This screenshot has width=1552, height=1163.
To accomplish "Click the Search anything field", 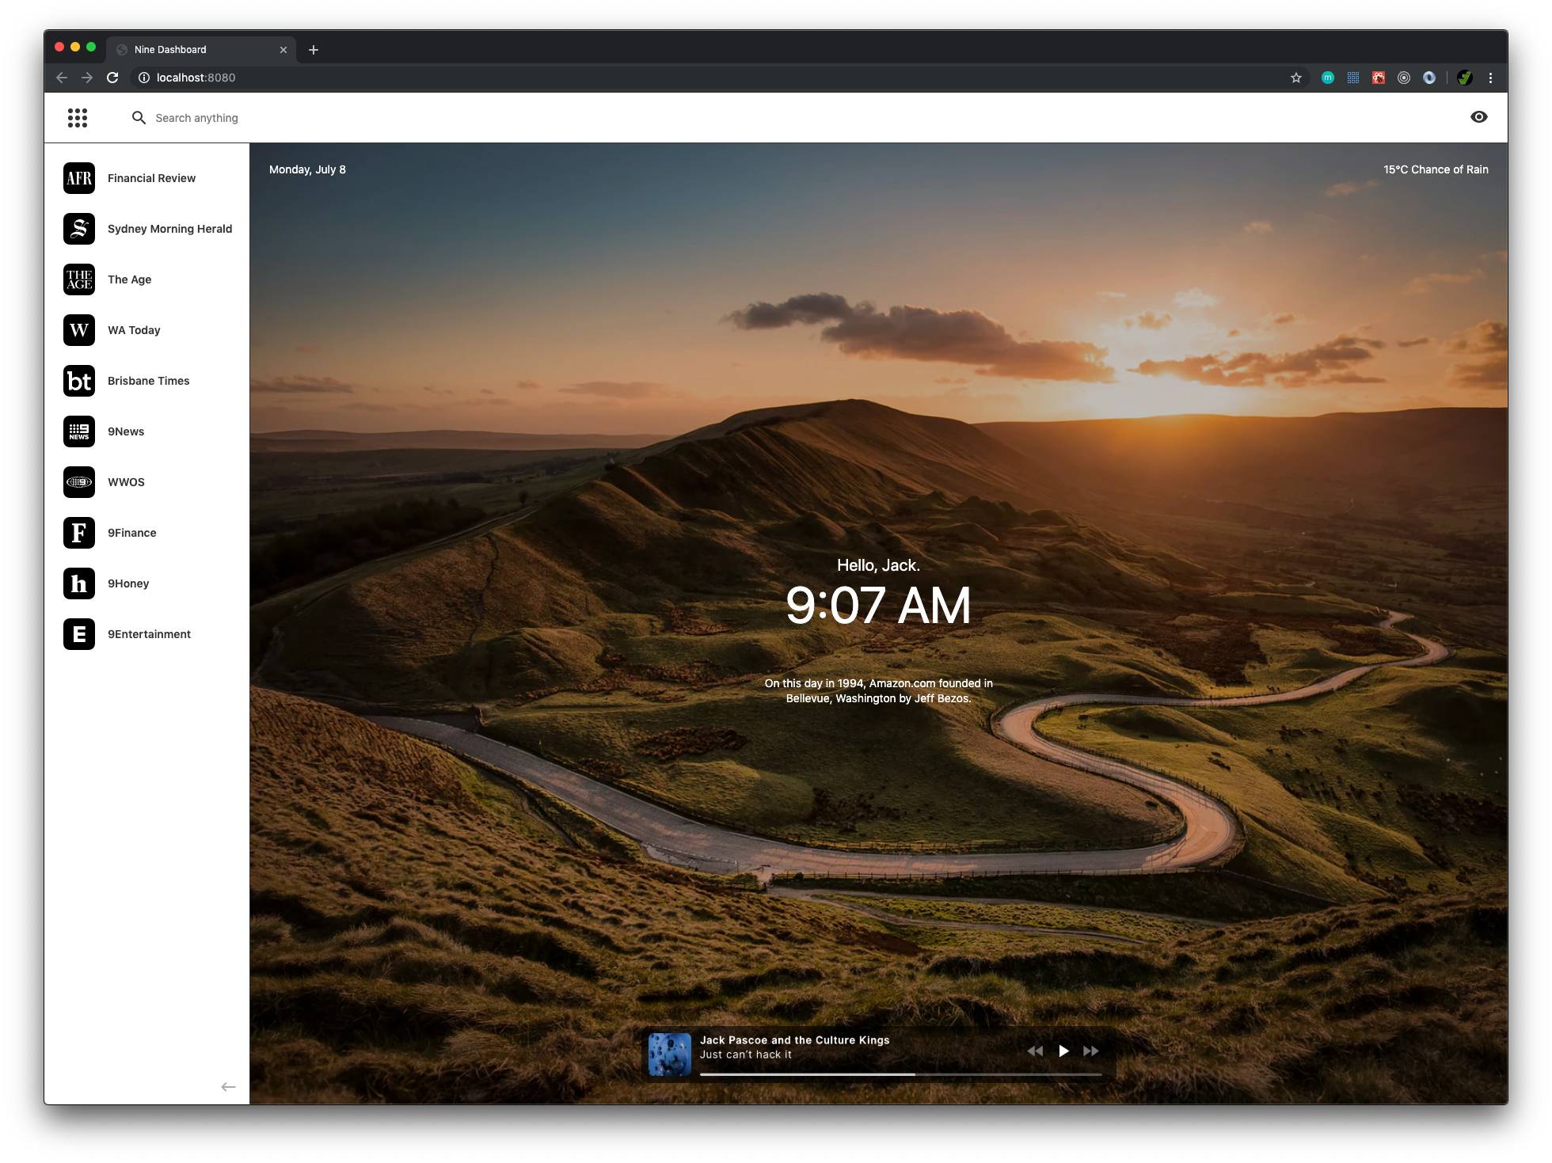I will (196, 118).
